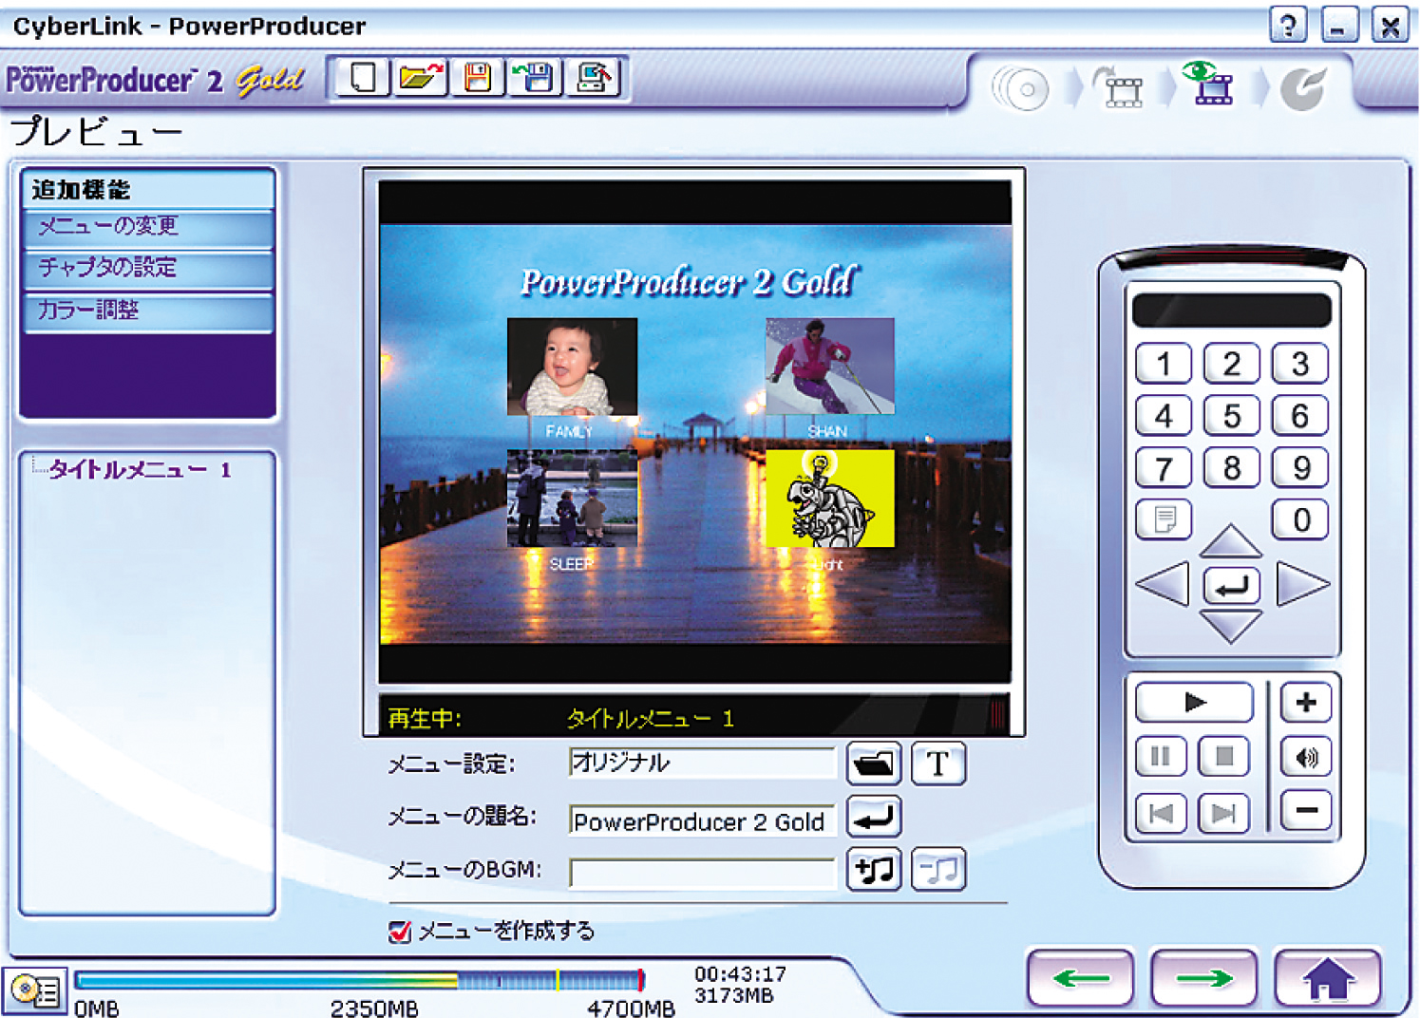Select the film edit step icon

(1119, 87)
